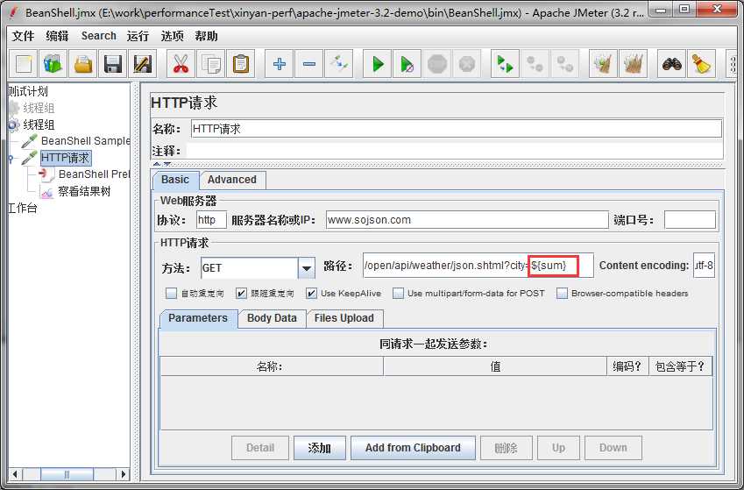Screen dimensions: 744x490
Task: Click the 服务器名称或IP field
Action: (467, 220)
